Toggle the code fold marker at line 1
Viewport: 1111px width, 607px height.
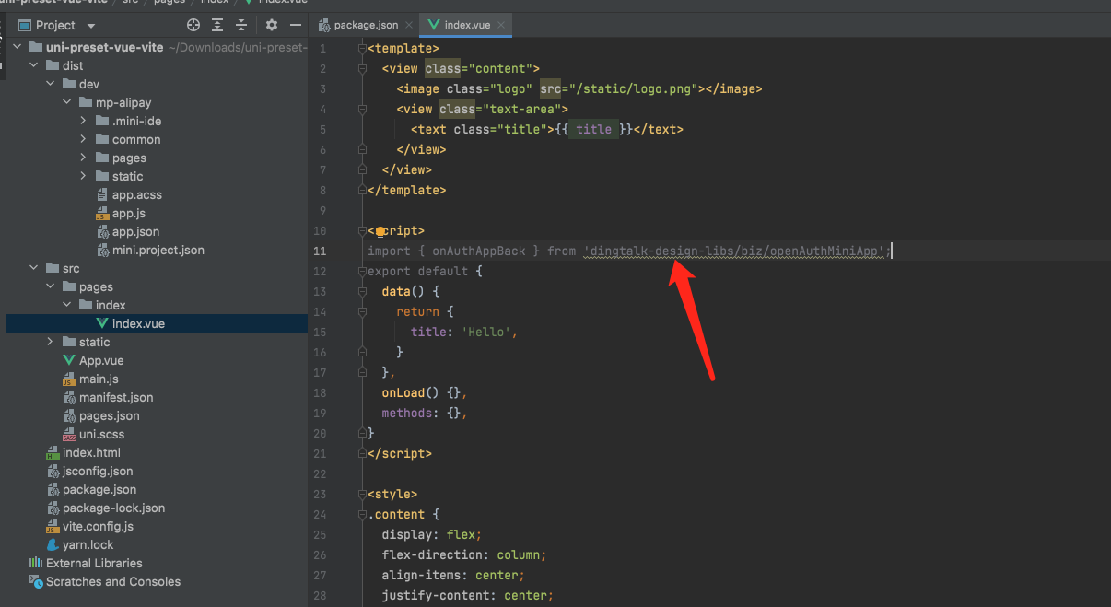coord(361,49)
